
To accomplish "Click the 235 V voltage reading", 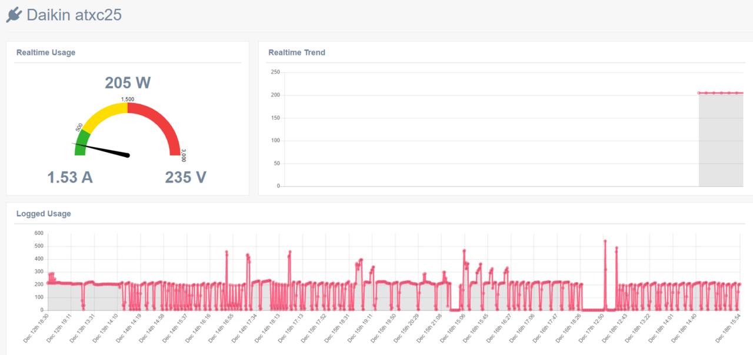I will [x=185, y=177].
